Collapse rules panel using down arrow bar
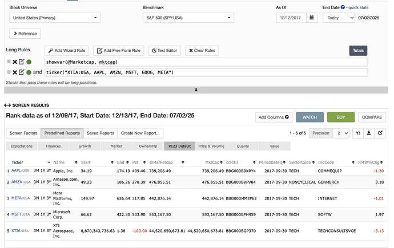This screenshot has width=394, height=248. pos(196,90)
